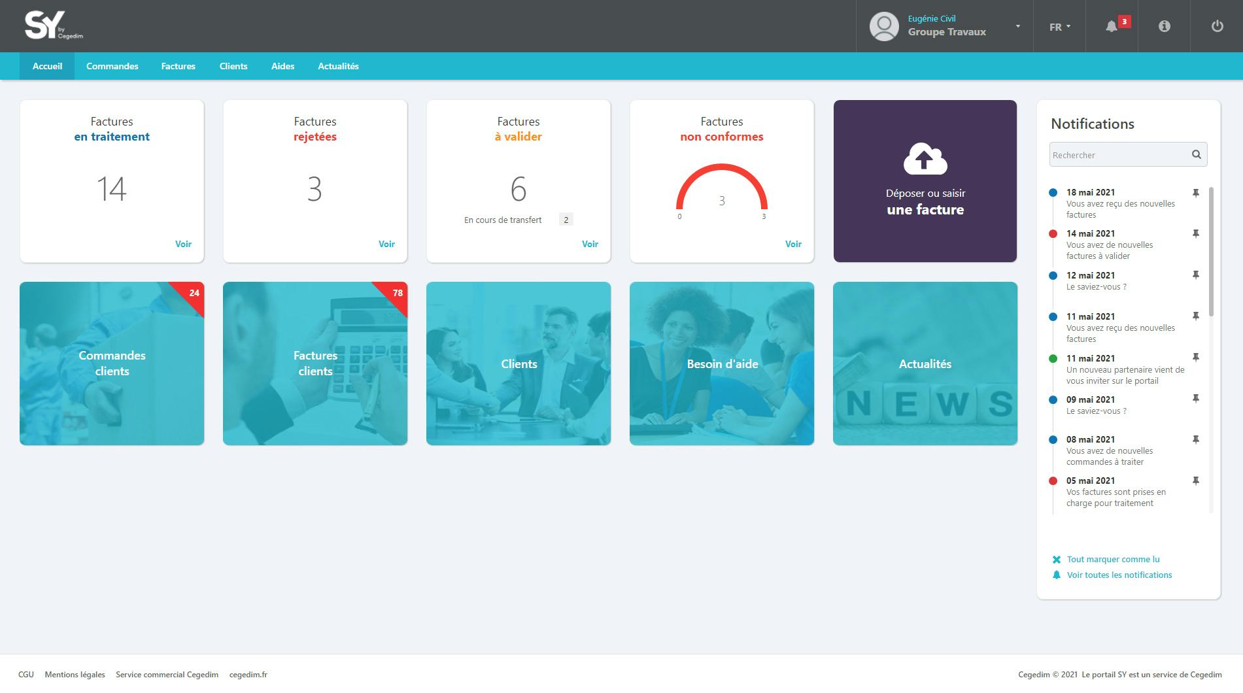Viewport: 1243px width, 693px height.
Task: Click the user avatar for Eugénie Civil
Action: (884, 26)
